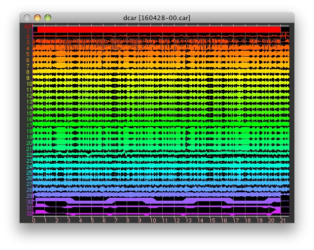Click time axis label 7
Screen dimensions: 314x250
tap(116, 220)
